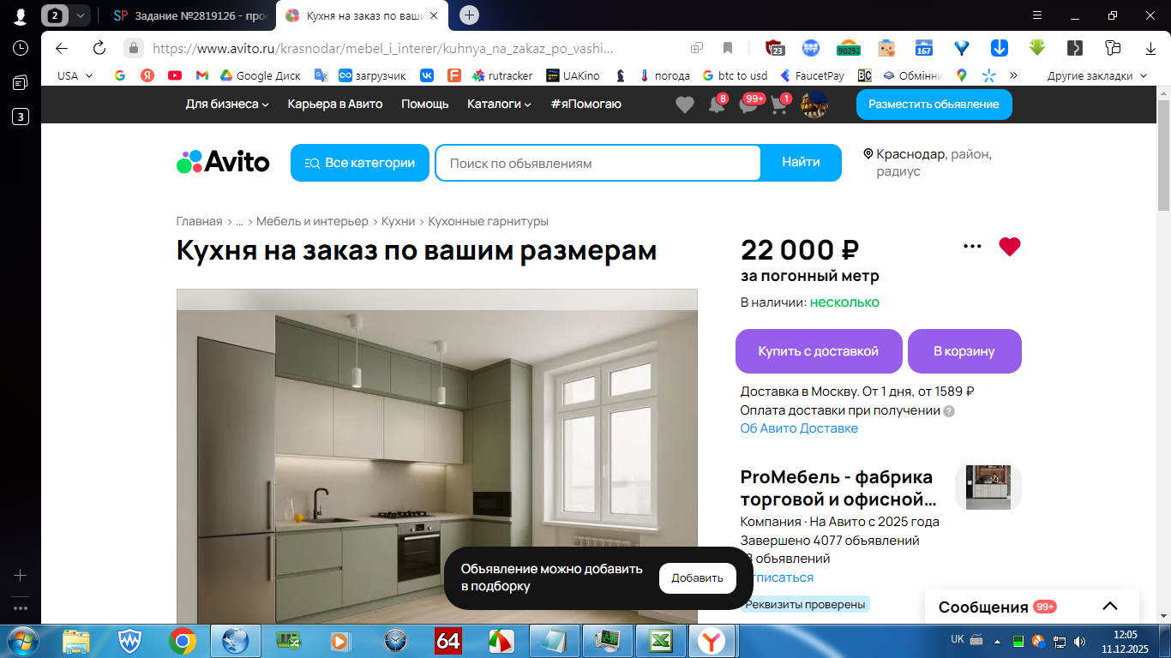Open Avito messages chat bubble icon

tap(748, 105)
